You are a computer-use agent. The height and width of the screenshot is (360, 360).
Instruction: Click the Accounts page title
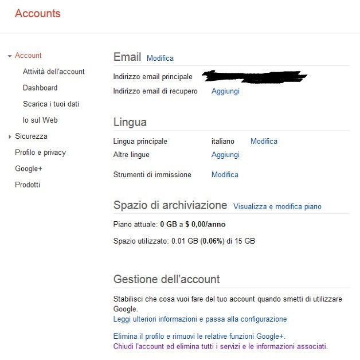coord(38,13)
